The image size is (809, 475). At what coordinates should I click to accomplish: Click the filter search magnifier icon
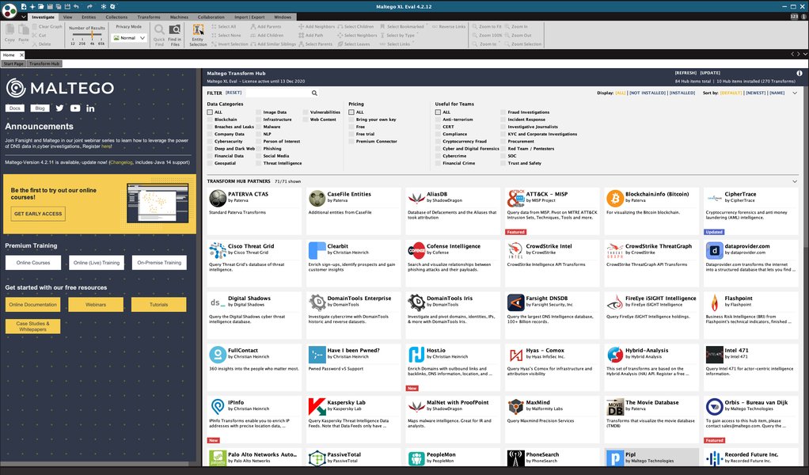[x=314, y=93]
